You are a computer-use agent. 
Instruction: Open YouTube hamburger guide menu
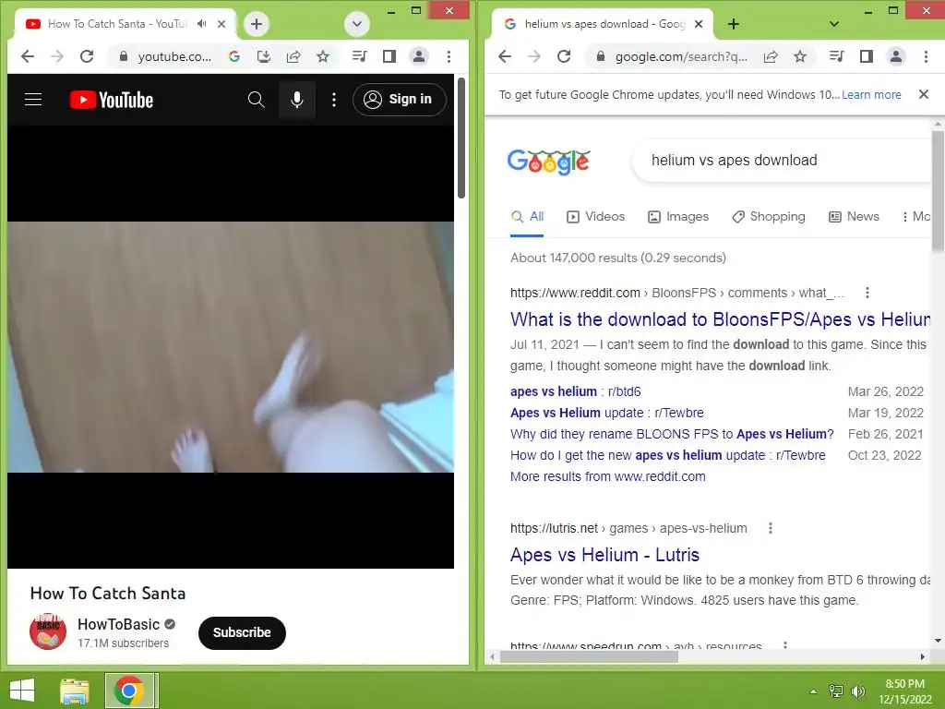(x=33, y=100)
